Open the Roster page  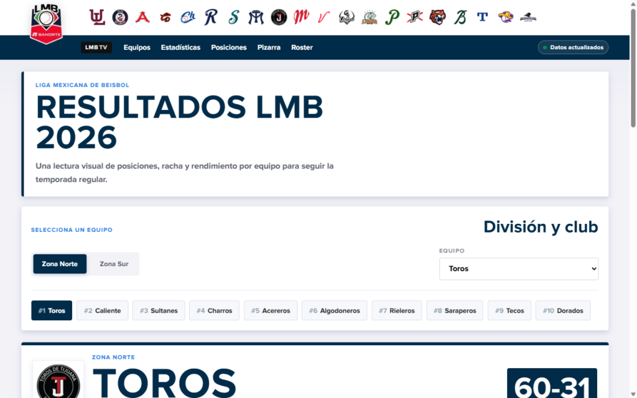[x=302, y=47]
